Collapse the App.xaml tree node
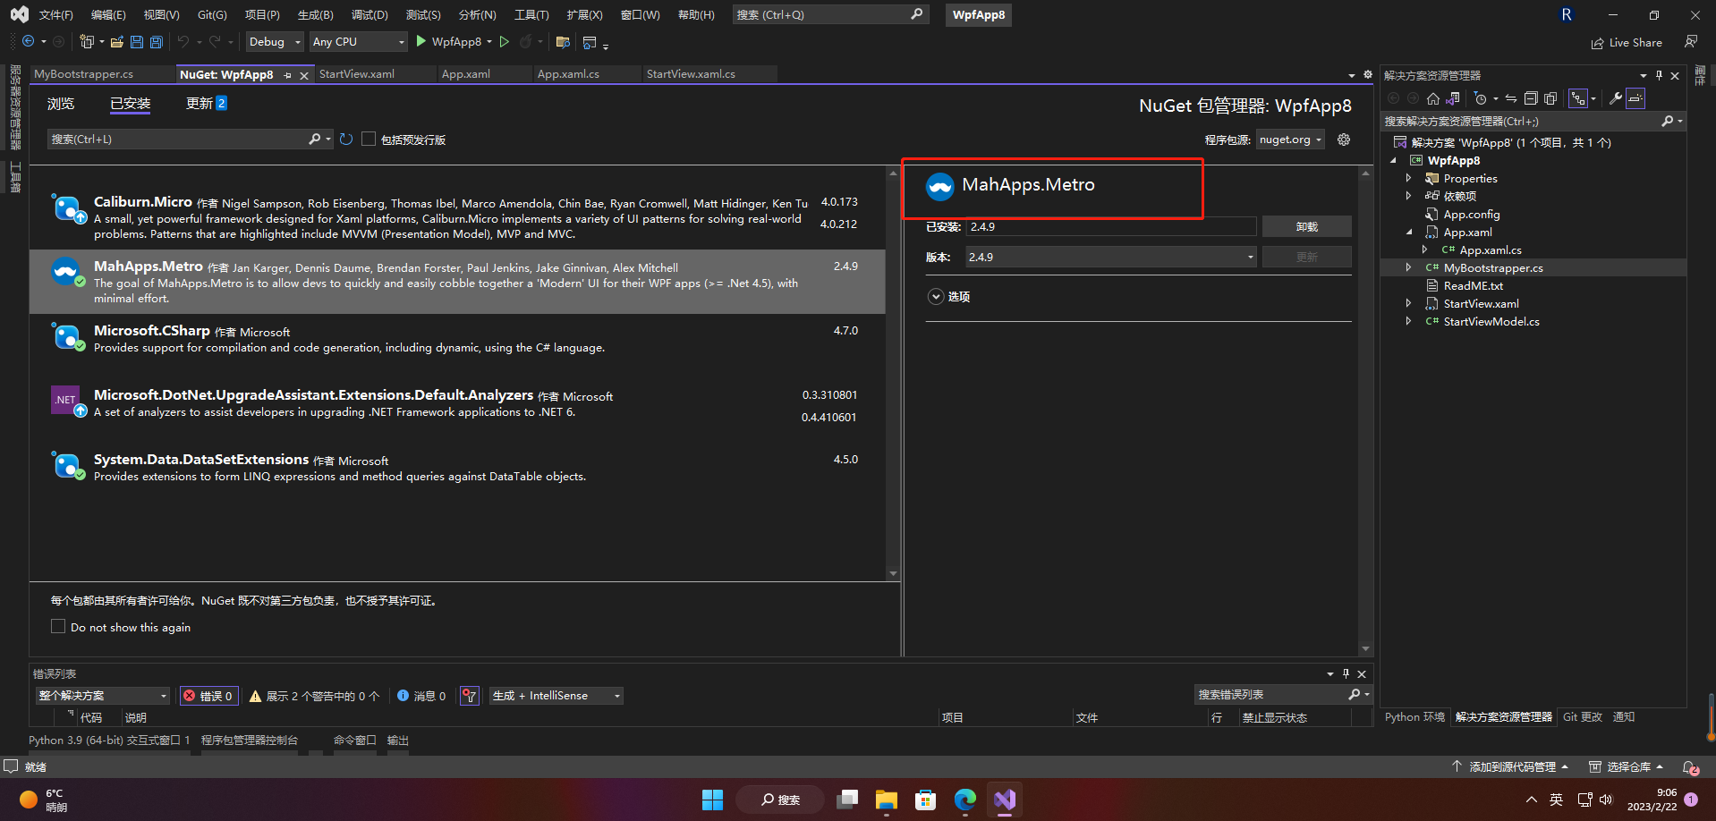 pyautogui.click(x=1408, y=233)
